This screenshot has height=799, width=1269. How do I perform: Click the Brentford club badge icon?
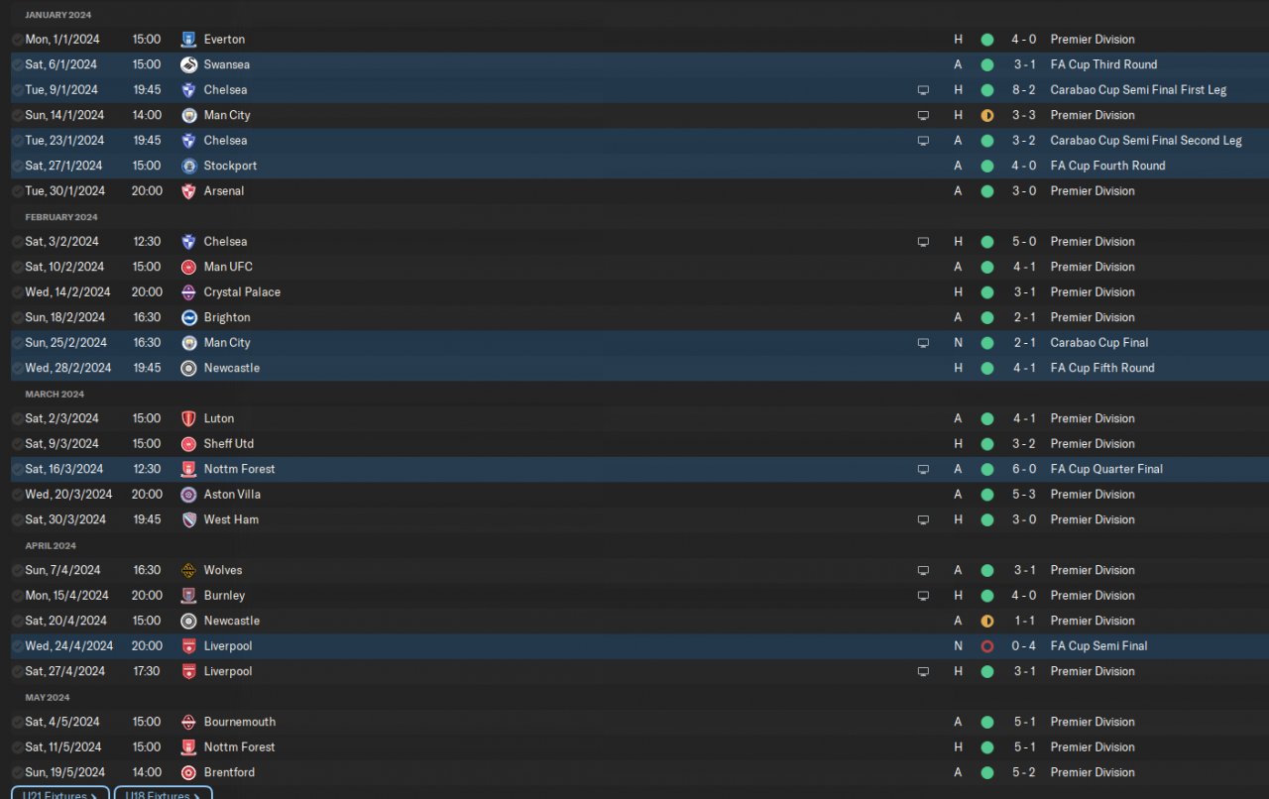tap(188, 772)
